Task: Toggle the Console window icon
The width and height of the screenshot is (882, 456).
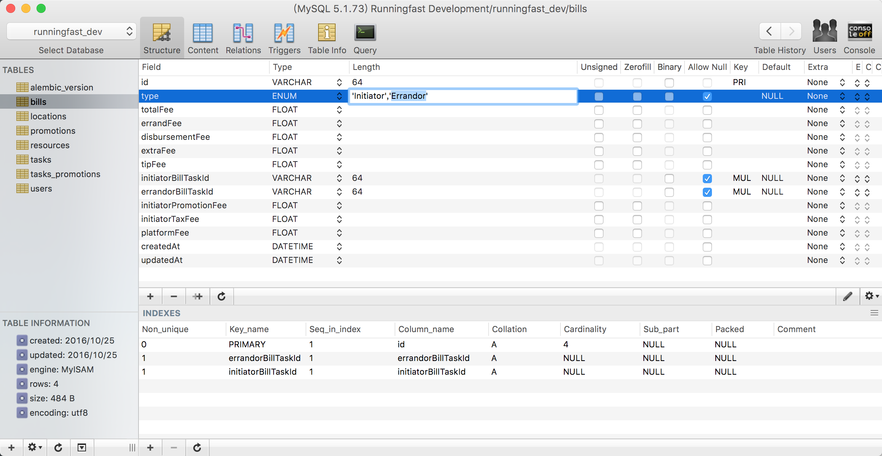Action: click(x=859, y=32)
